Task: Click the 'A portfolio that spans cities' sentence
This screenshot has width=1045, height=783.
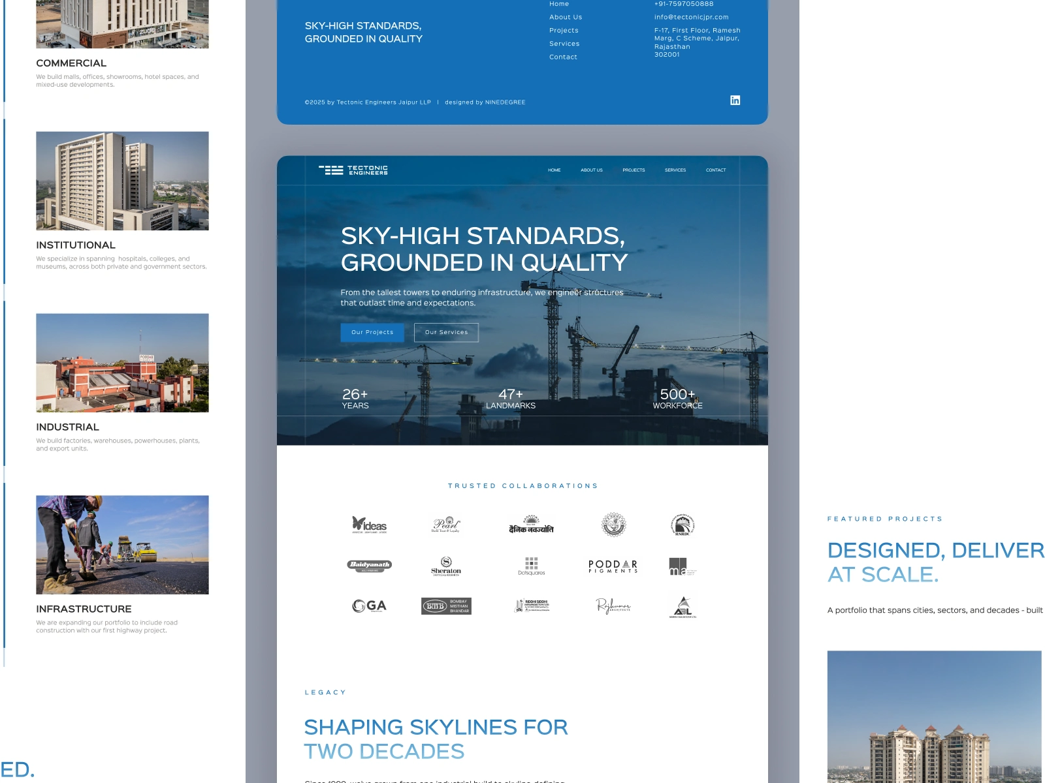Action: point(935,611)
